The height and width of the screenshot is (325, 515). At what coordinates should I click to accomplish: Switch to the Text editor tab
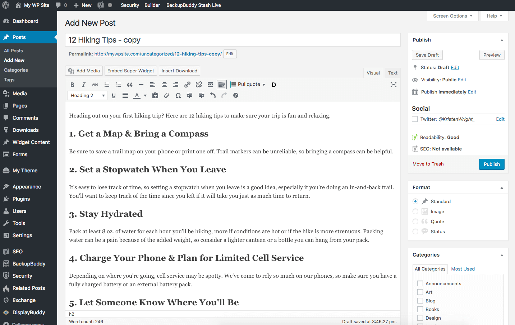[392, 73]
